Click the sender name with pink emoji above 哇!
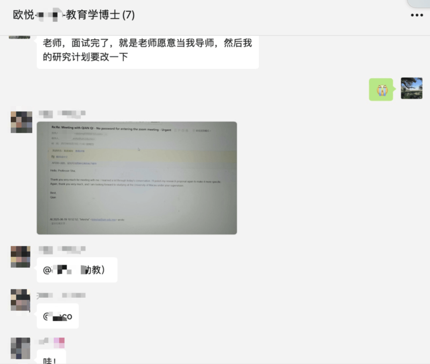This screenshot has width=430, height=364. 51,342
